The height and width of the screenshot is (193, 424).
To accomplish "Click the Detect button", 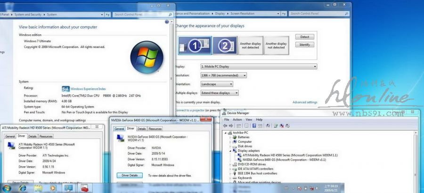I will (304, 37).
